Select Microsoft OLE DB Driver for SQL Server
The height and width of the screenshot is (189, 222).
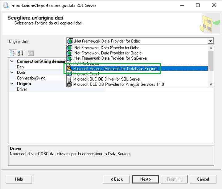pos(137,79)
